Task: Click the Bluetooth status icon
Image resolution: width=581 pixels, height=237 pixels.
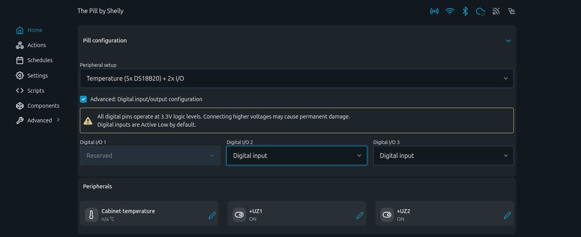Action: pyautogui.click(x=465, y=11)
